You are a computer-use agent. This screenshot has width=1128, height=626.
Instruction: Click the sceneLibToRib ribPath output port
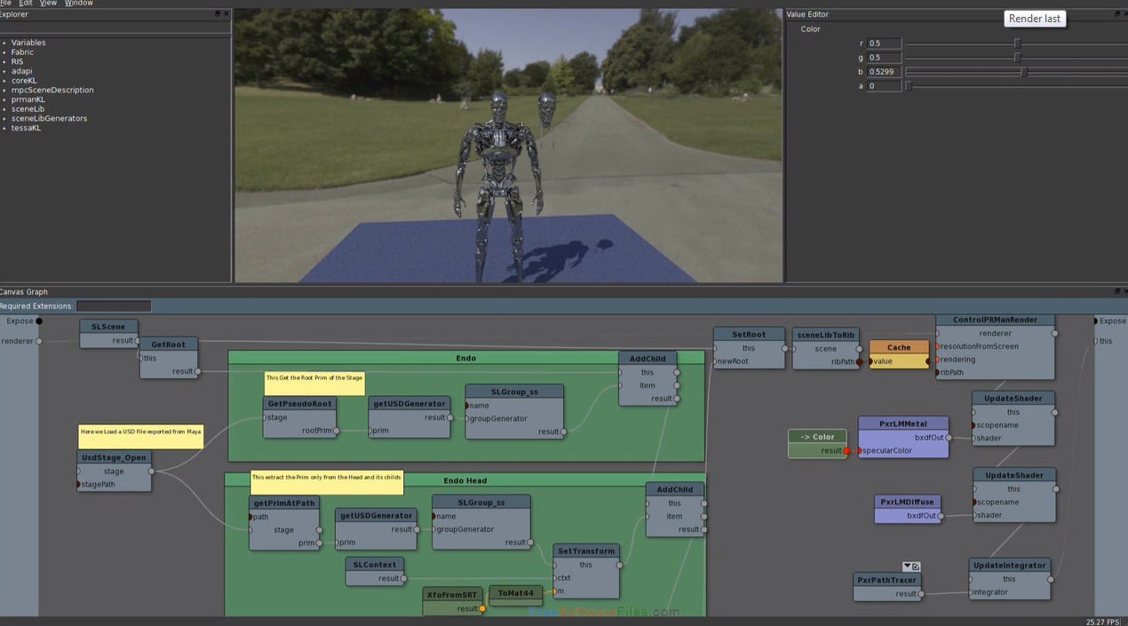(859, 361)
